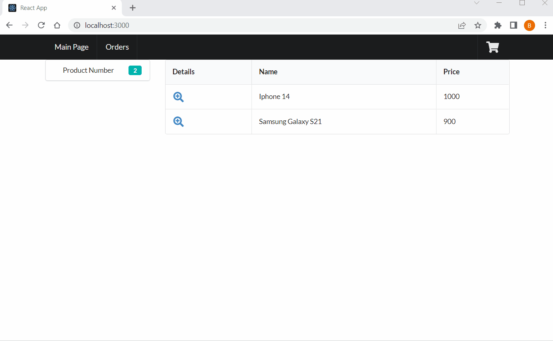Open the browser side panel icon
The image size is (553, 341).
tap(513, 25)
